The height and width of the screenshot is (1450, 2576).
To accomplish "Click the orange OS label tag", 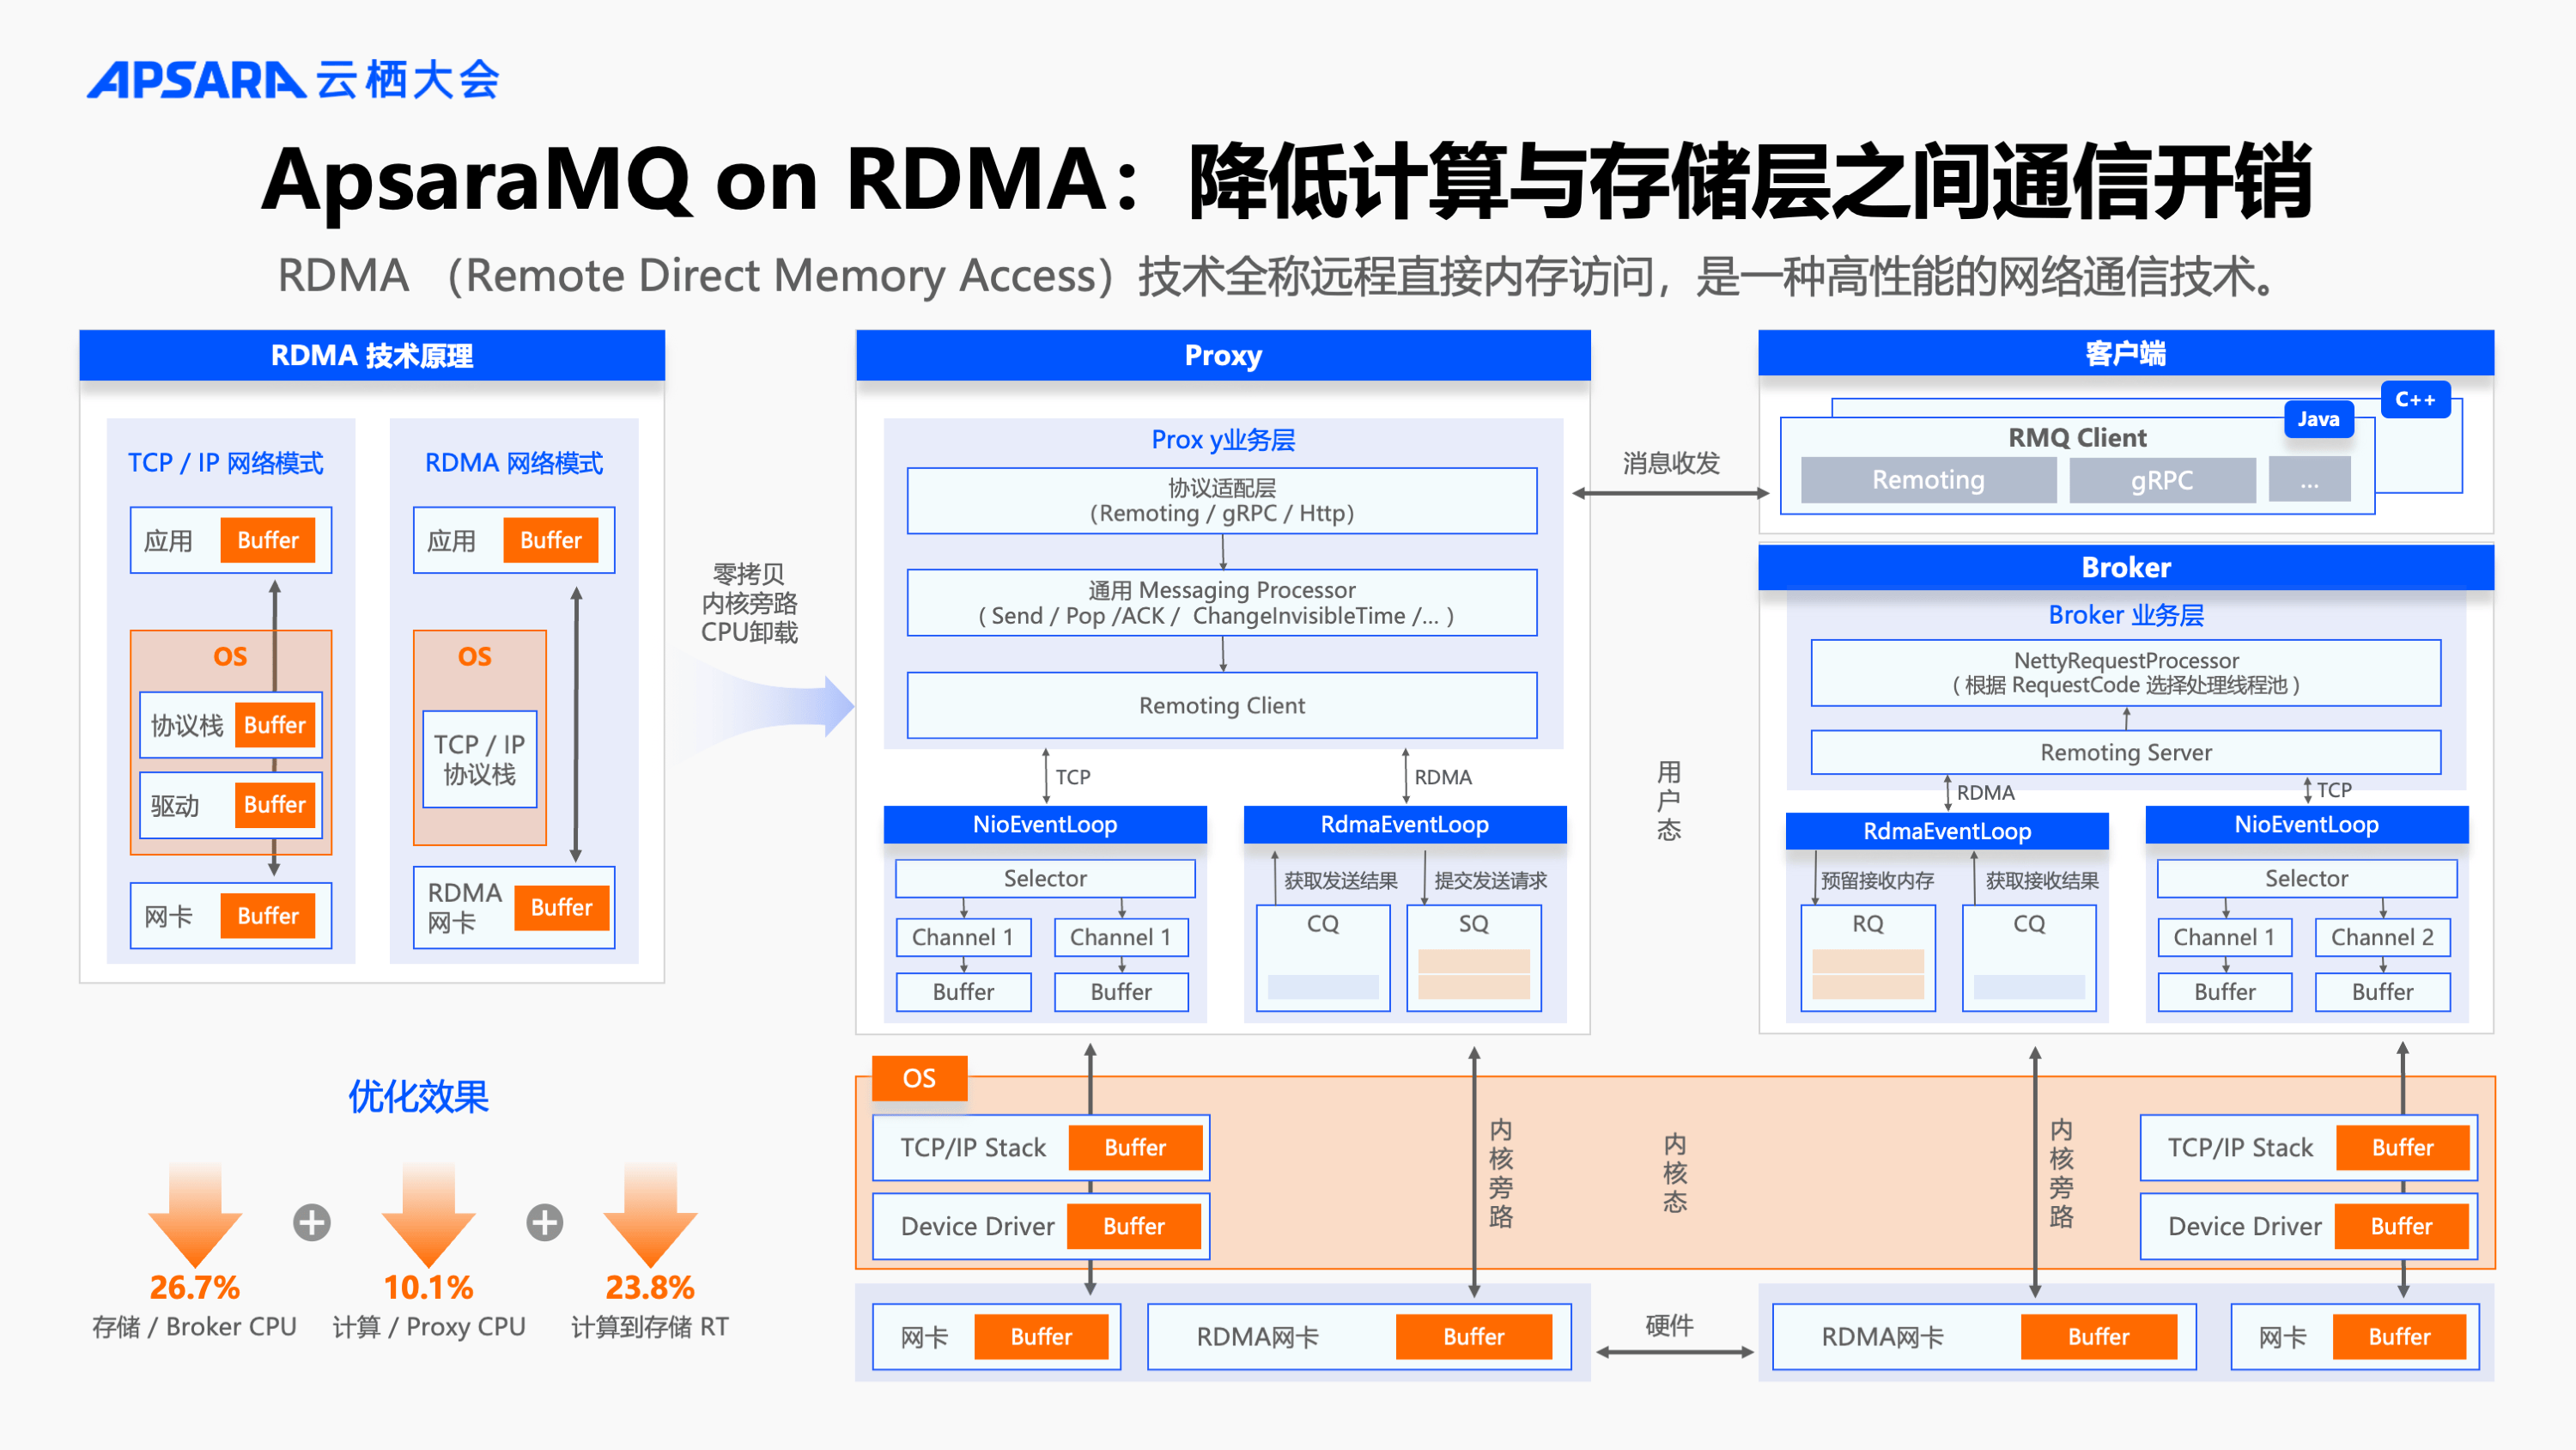I will [x=919, y=1078].
